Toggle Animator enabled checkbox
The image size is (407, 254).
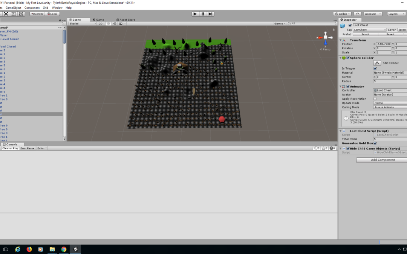coord(348,87)
